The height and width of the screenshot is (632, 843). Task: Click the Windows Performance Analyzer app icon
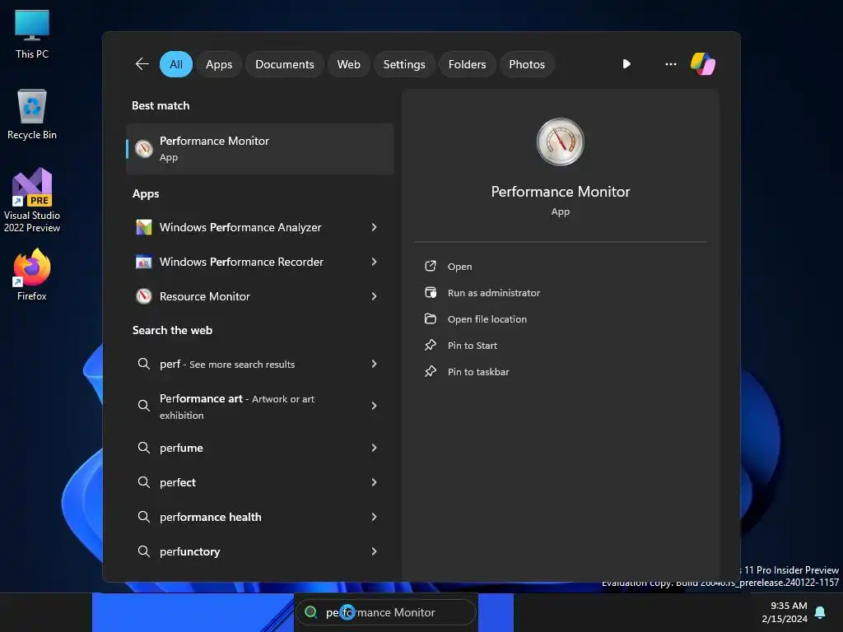(x=143, y=227)
